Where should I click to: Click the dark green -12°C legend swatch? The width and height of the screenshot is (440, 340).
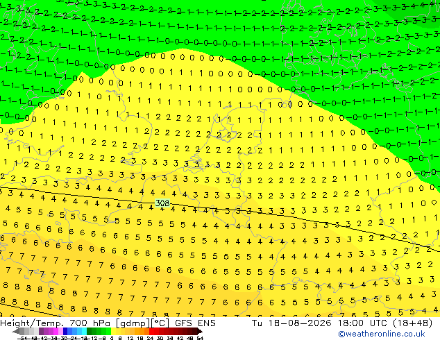pyautogui.click(x=90, y=331)
